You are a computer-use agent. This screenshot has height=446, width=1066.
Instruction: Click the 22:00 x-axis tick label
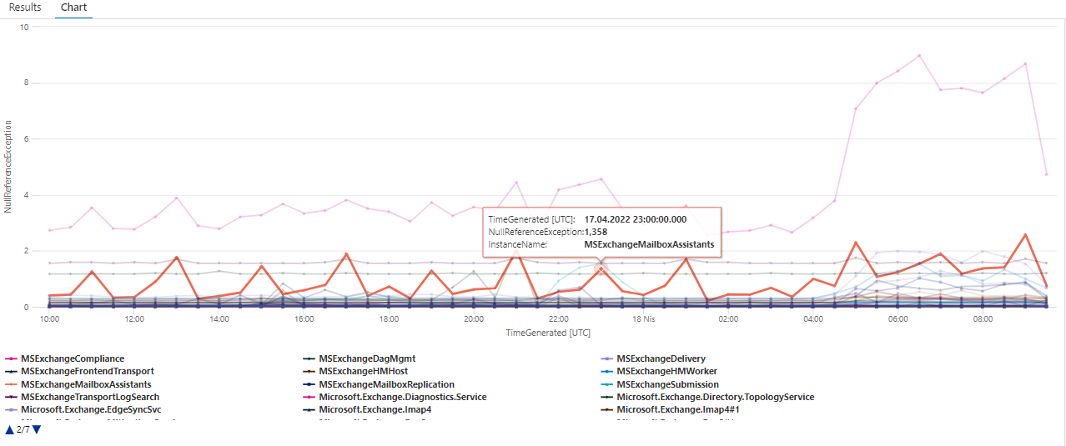(558, 318)
